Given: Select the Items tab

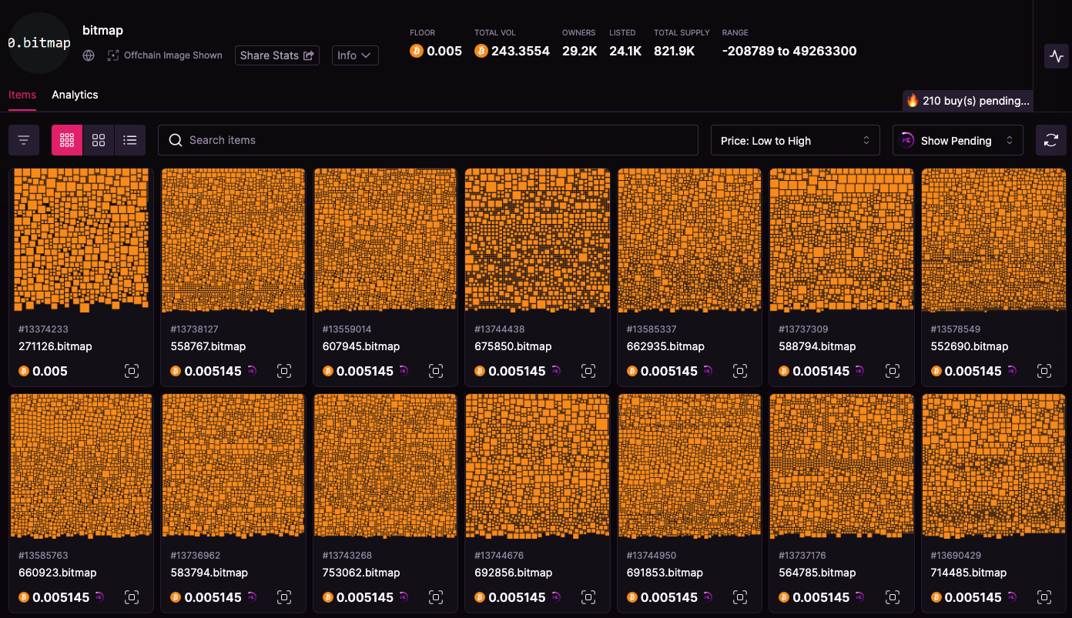Looking at the screenshot, I should pyautogui.click(x=22, y=95).
